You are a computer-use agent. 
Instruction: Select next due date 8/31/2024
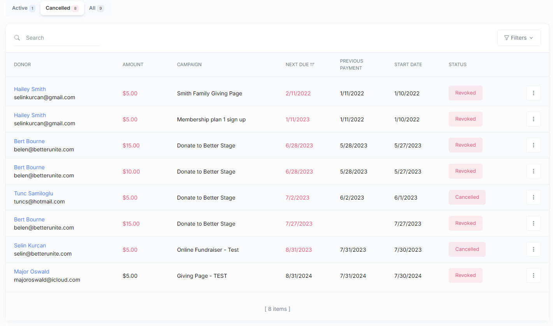click(299, 276)
